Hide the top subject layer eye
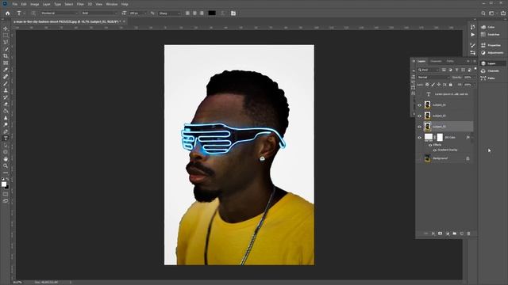Image resolution: width=508 pixels, height=285 pixels. coord(420,105)
